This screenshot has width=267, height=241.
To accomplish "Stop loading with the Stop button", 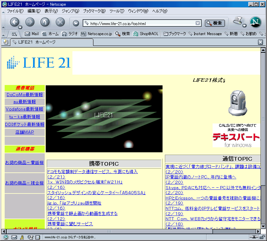I will tap(60, 22).
